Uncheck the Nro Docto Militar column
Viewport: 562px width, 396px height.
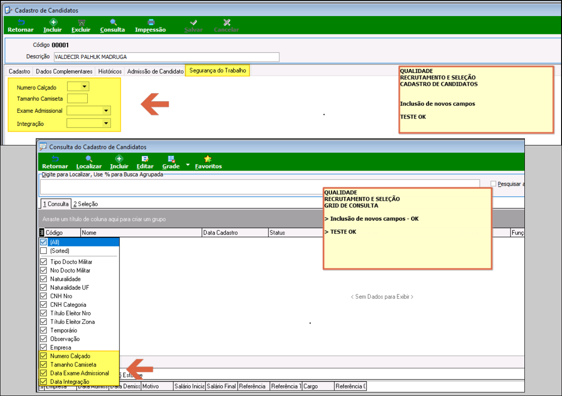coord(43,270)
